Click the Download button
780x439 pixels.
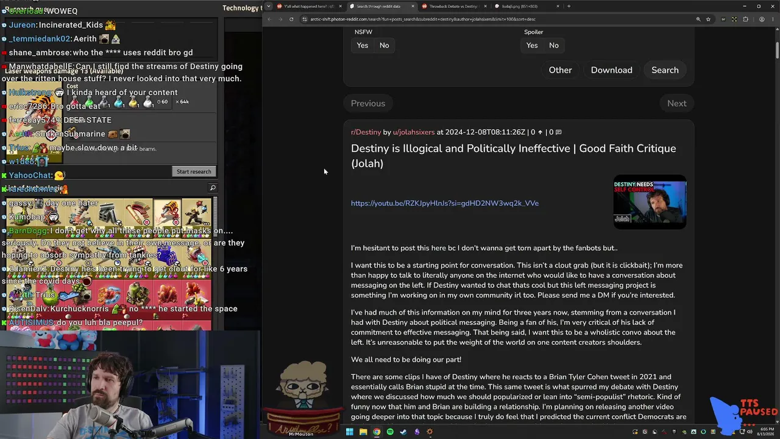611,70
